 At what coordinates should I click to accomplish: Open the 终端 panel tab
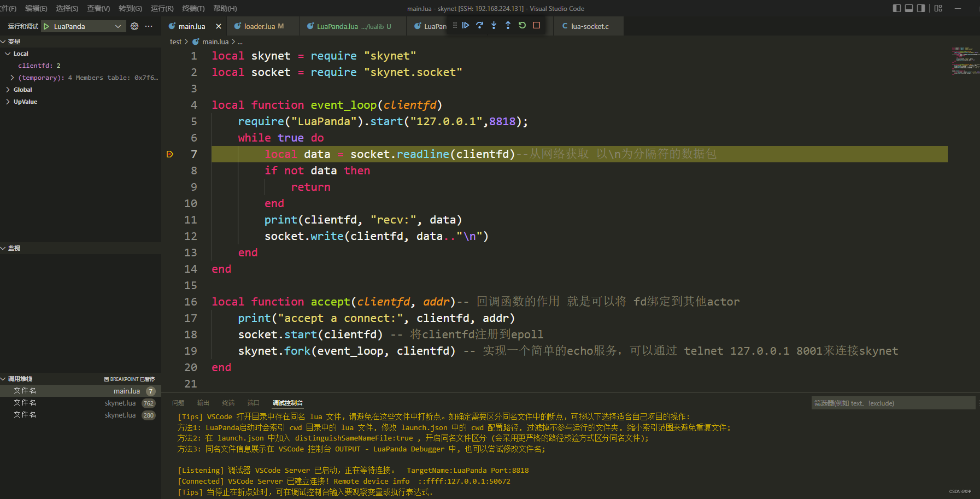tap(228, 403)
